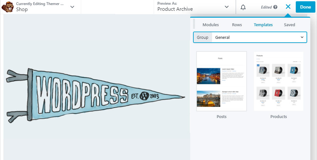Click the Beaver Builder beaver logo
Screen dimensions: 317x160
point(7,7)
